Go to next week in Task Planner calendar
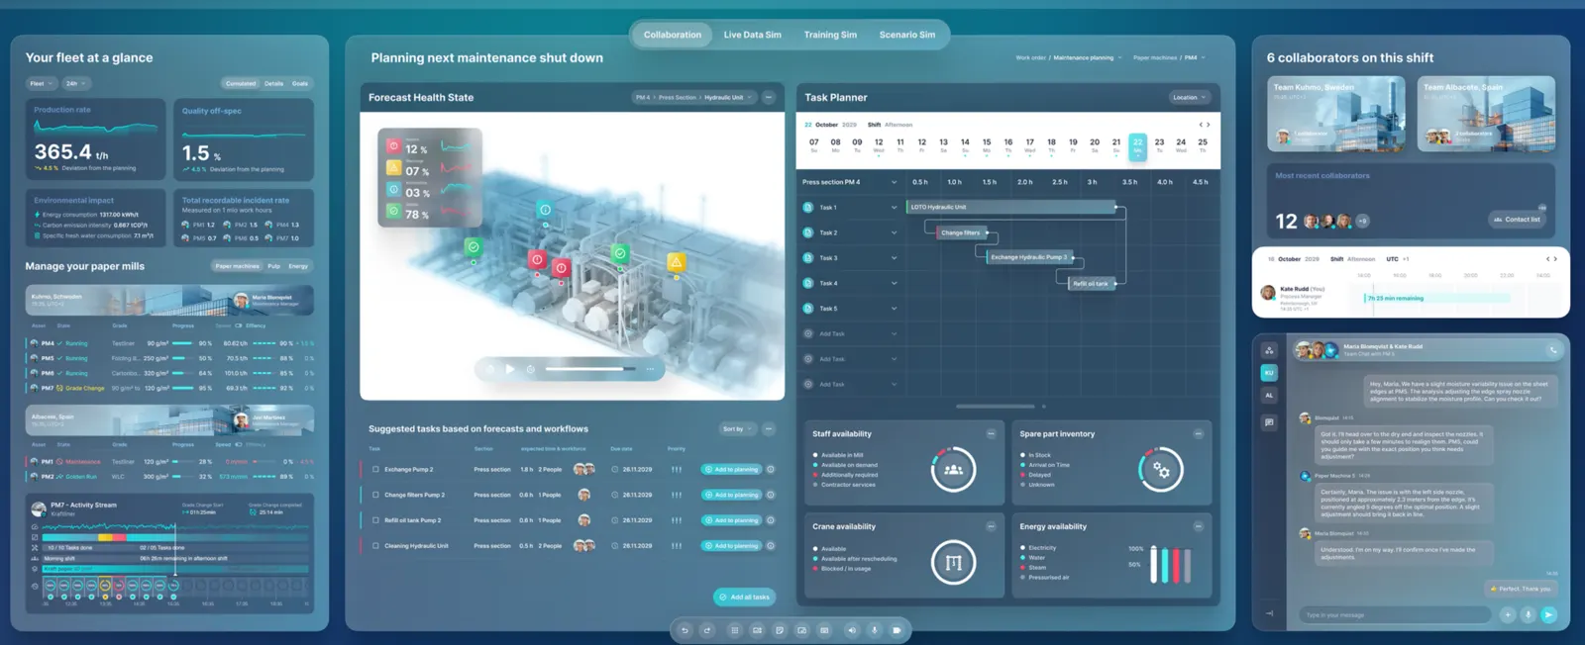The width and height of the screenshot is (1585, 645). [x=1209, y=125]
